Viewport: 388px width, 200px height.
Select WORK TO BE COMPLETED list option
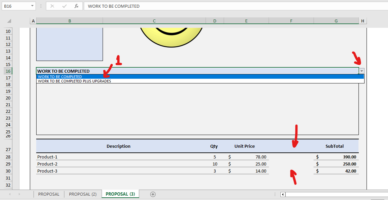(x=200, y=77)
